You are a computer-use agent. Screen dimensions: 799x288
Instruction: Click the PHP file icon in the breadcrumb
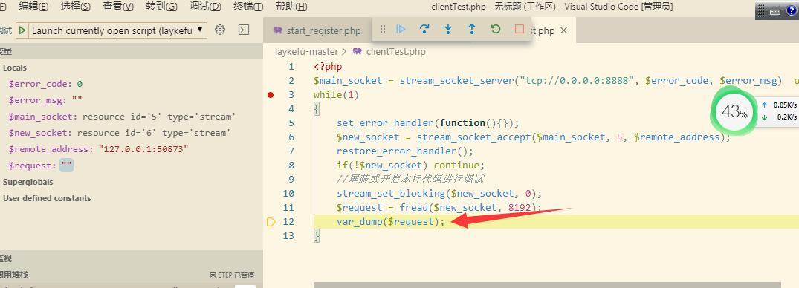tap(358, 51)
